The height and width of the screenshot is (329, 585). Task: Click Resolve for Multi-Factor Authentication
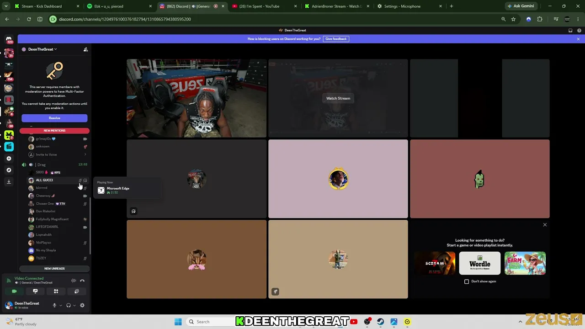click(54, 118)
